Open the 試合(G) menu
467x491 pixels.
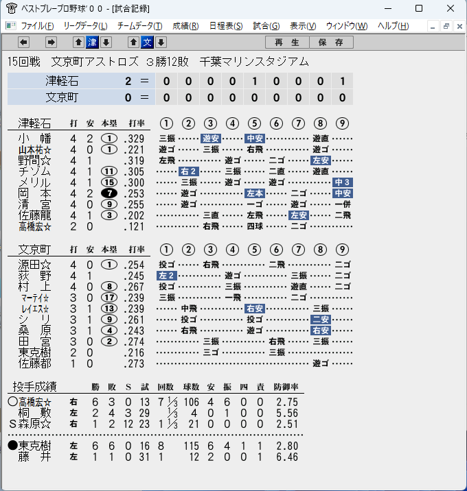(266, 25)
